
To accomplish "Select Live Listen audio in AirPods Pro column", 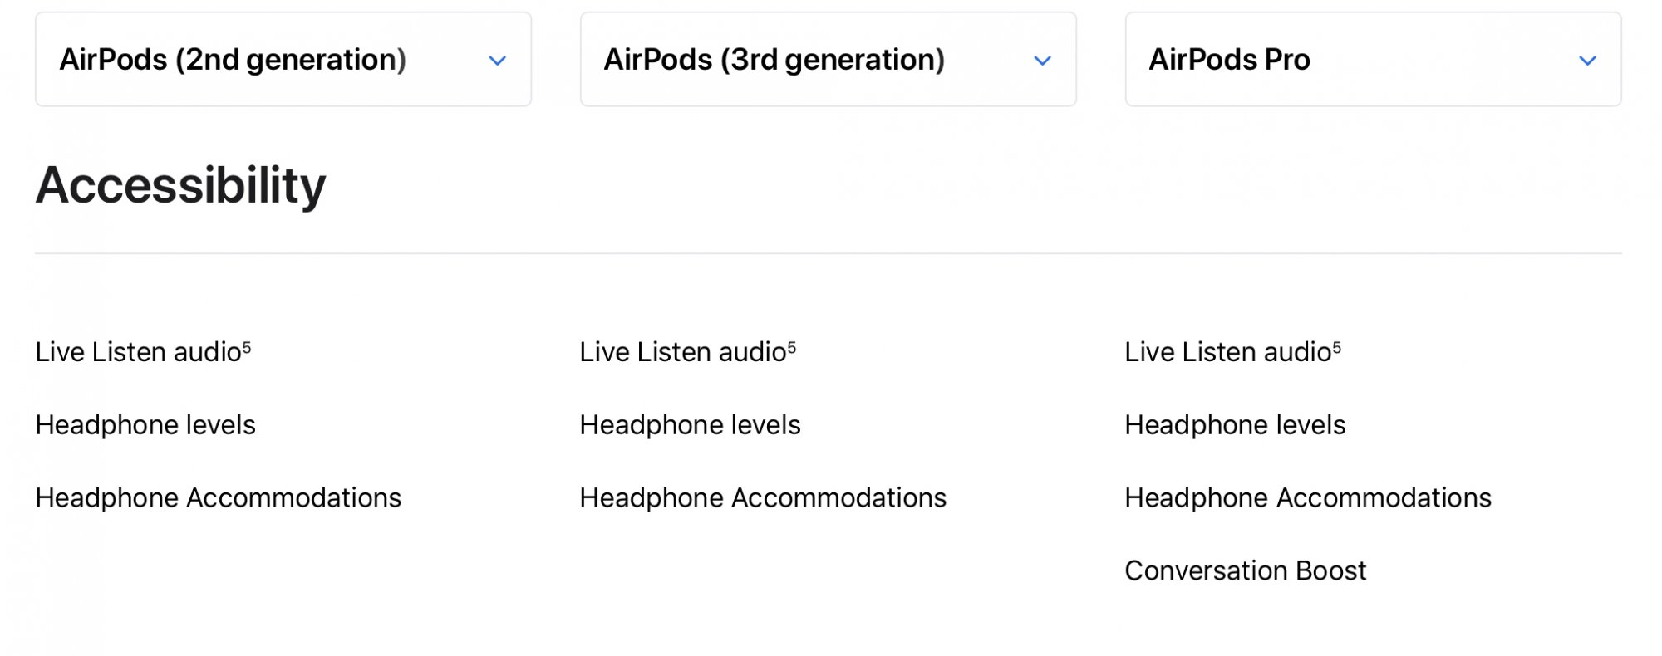I will point(1228,352).
